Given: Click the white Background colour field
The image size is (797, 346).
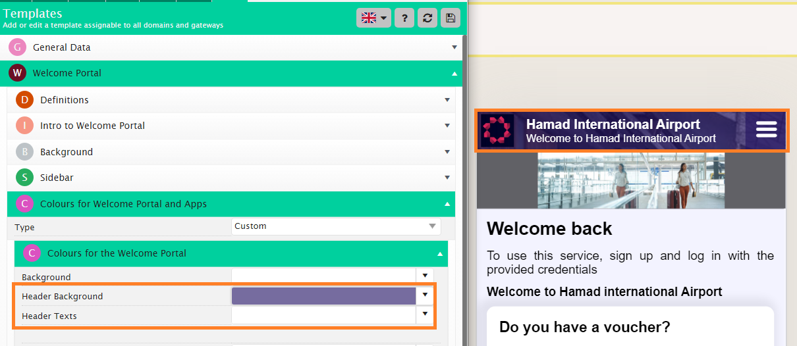Looking at the screenshot, I should [x=323, y=276].
